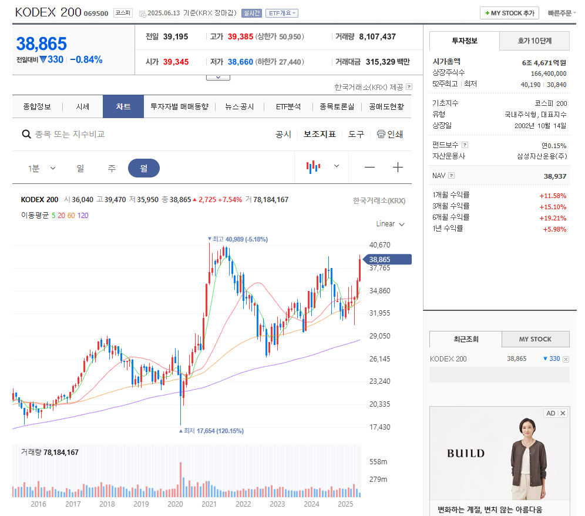
Task: Open 투자자별 매매동향 tab
Action: coord(180,107)
